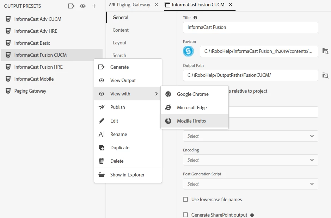Edit the Favicon path field
Screen dimensions: 331x218
coord(259,51)
